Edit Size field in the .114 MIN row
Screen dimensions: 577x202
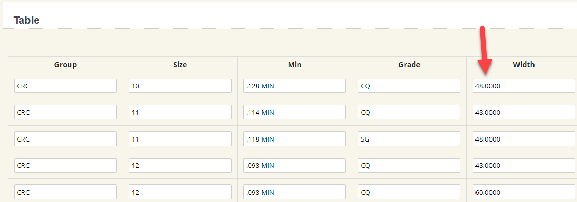click(x=180, y=113)
